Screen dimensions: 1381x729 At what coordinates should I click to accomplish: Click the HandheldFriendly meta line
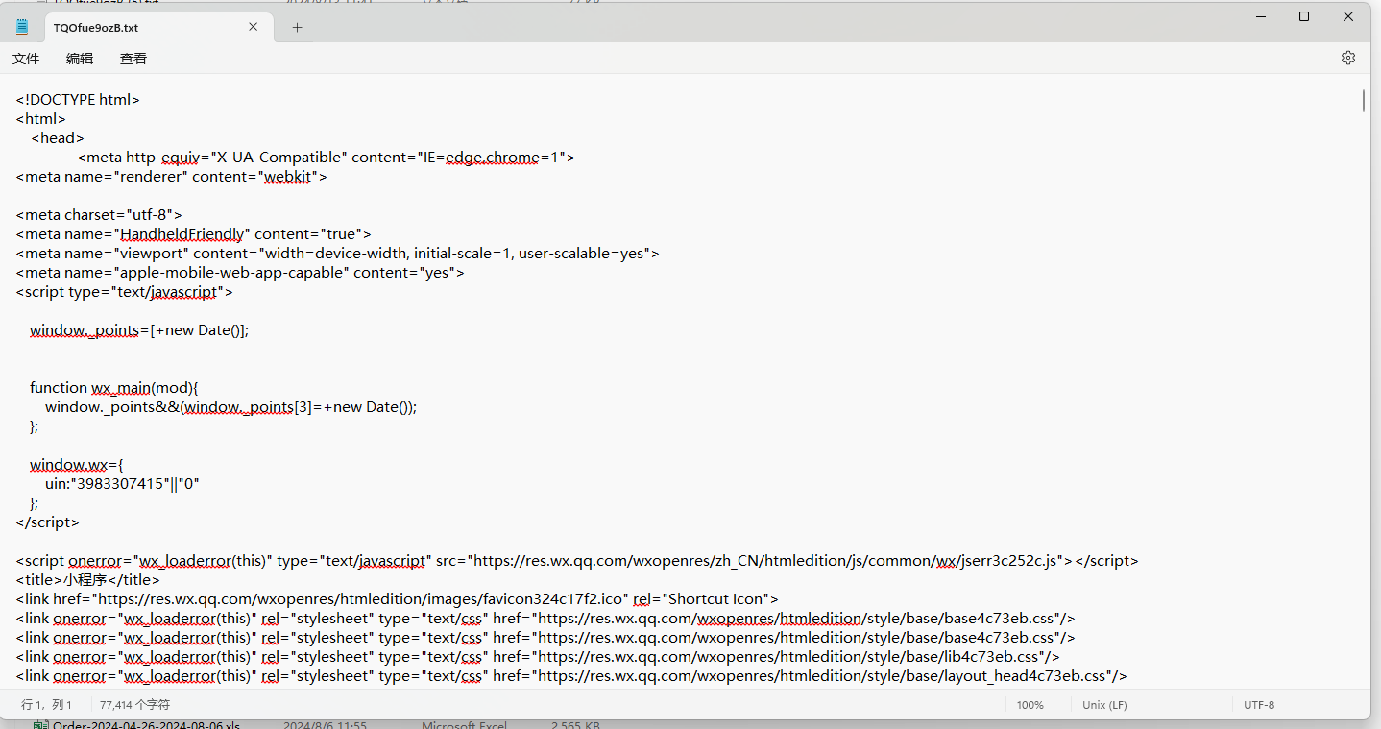pos(193,233)
